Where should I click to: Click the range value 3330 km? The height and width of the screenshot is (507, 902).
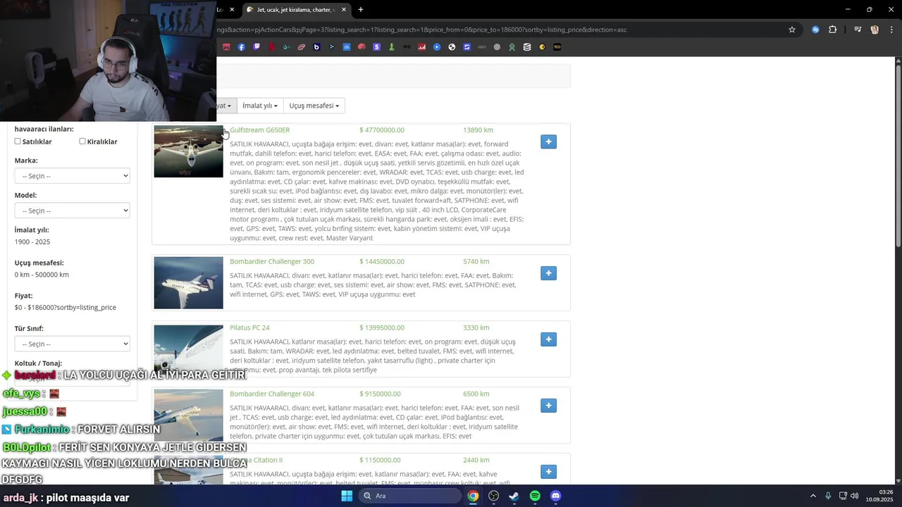click(476, 327)
